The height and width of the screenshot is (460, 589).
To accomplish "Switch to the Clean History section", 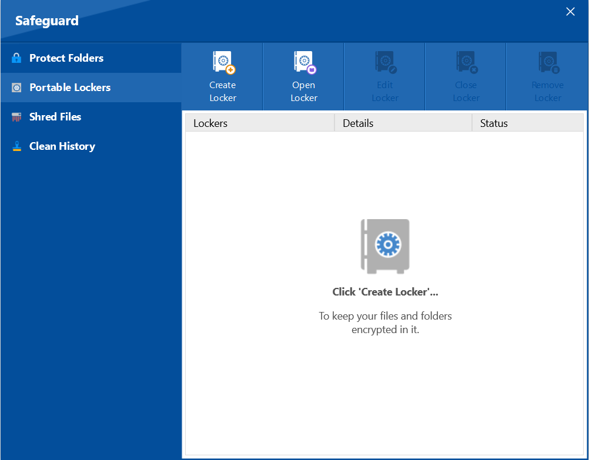I will pyautogui.click(x=91, y=146).
